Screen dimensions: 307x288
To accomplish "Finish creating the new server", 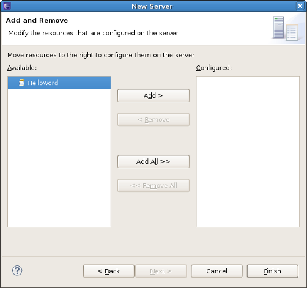I will 273,271.
